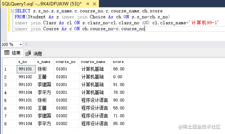This screenshot has height=134, width=225.
Task: Select row header 4 in results
Action: [10, 93]
